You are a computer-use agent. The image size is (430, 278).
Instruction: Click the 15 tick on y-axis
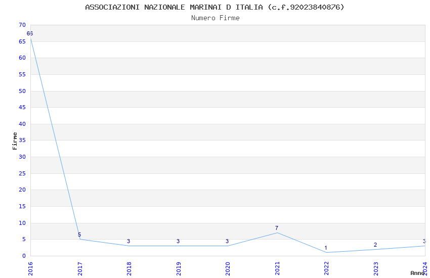(22, 207)
